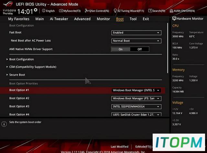Click the 14:01 clock display
The width and height of the screenshot is (207, 153).
pos(25,12)
